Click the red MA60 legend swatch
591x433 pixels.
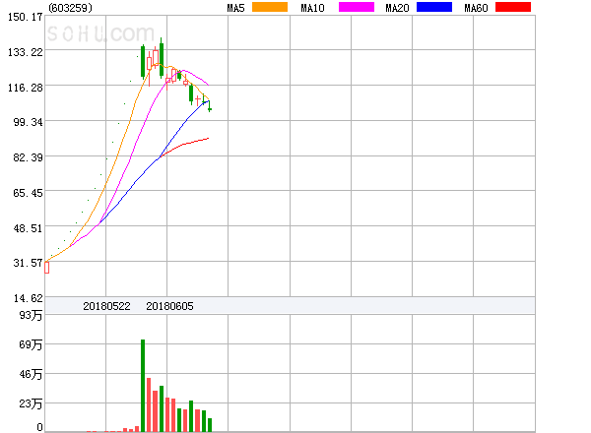click(513, 7)
